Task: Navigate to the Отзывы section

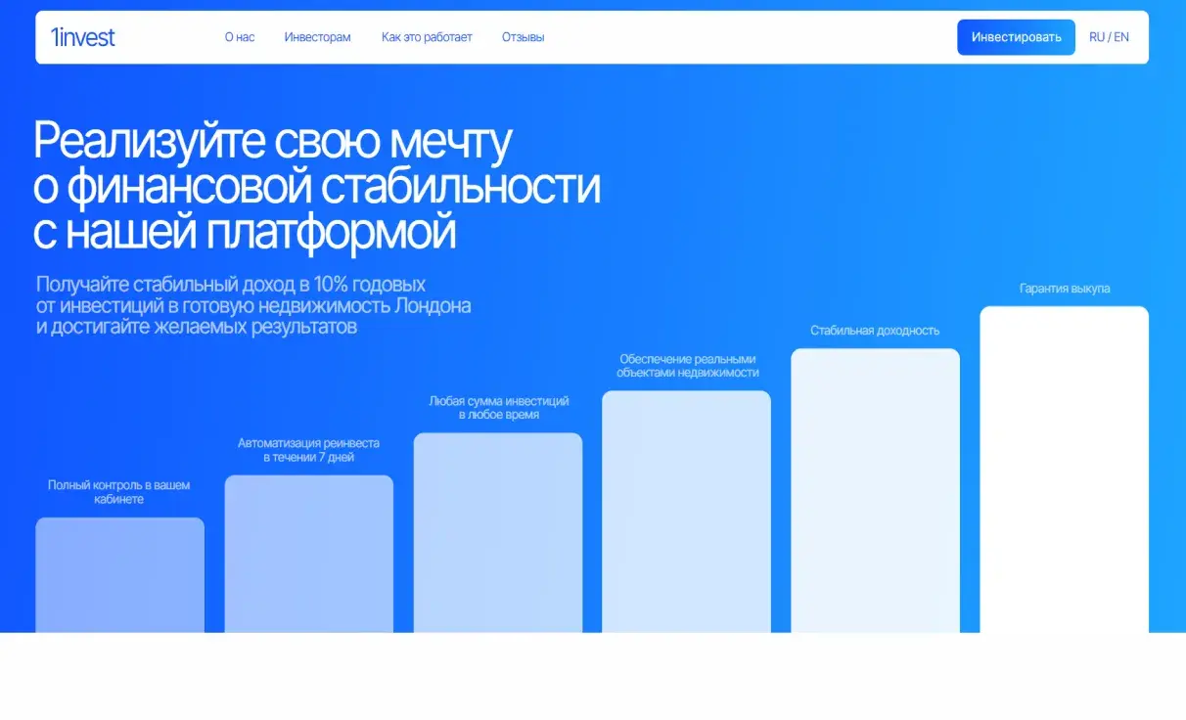Action: click(524, 37)
